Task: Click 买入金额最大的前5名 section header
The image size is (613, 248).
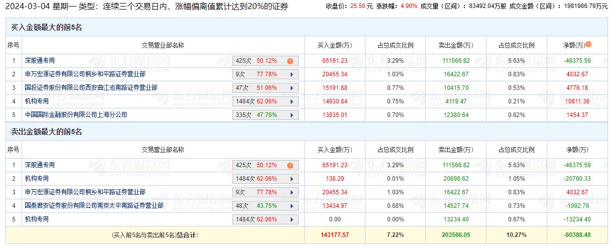Action: (46, 28)
